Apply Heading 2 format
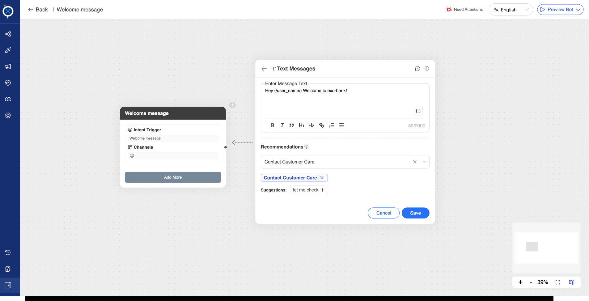Image resolution: width=589 pixels, height=301 pixels. pos(311,125)
